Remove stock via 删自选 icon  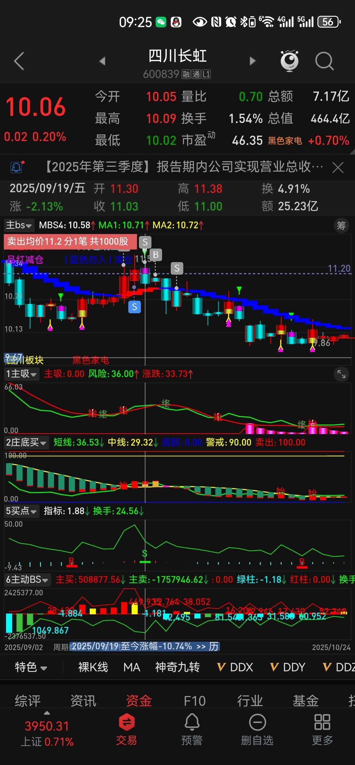click(x=257, y=730)
